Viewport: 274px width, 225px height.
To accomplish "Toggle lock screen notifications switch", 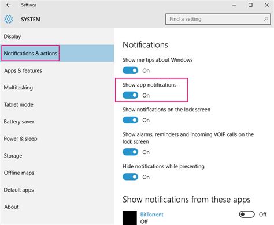I will tap(131, 120).
